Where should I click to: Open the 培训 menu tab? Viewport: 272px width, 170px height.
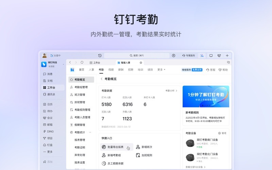pos(140,70)
